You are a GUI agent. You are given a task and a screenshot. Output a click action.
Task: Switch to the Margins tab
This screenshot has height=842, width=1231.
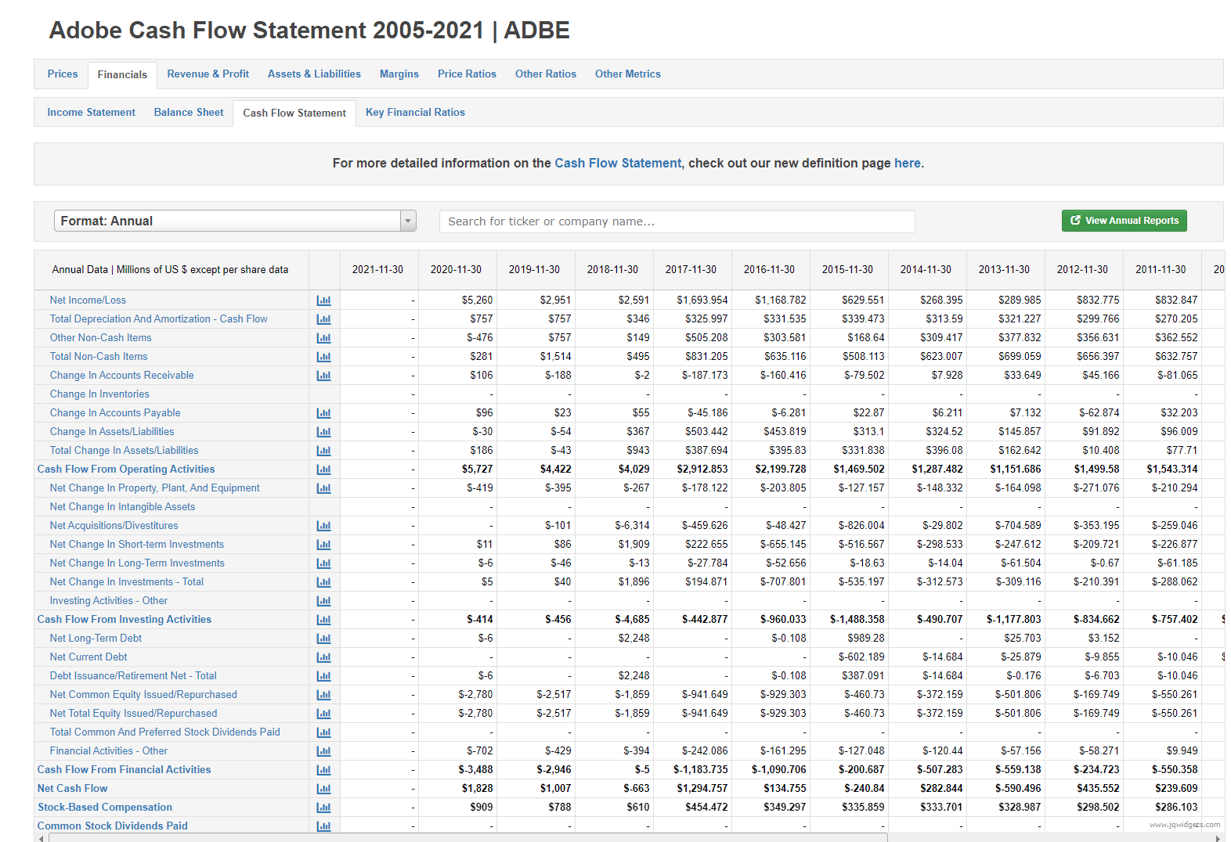399,74
